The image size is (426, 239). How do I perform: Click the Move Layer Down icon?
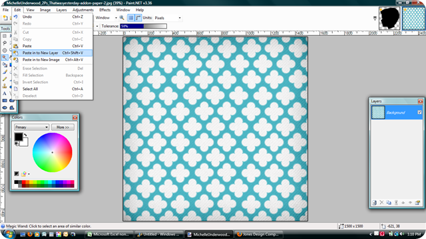[x=410, y=202]
